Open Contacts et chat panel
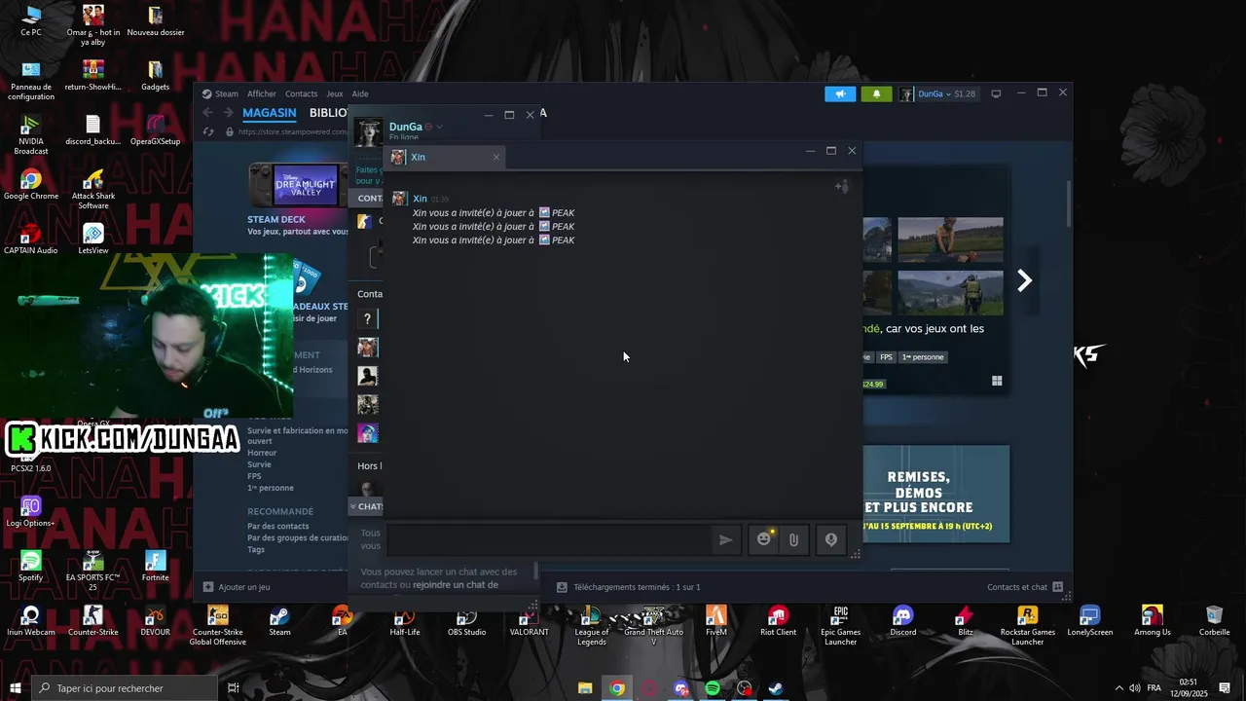The image size is (1246, 701). point(1025,587)
